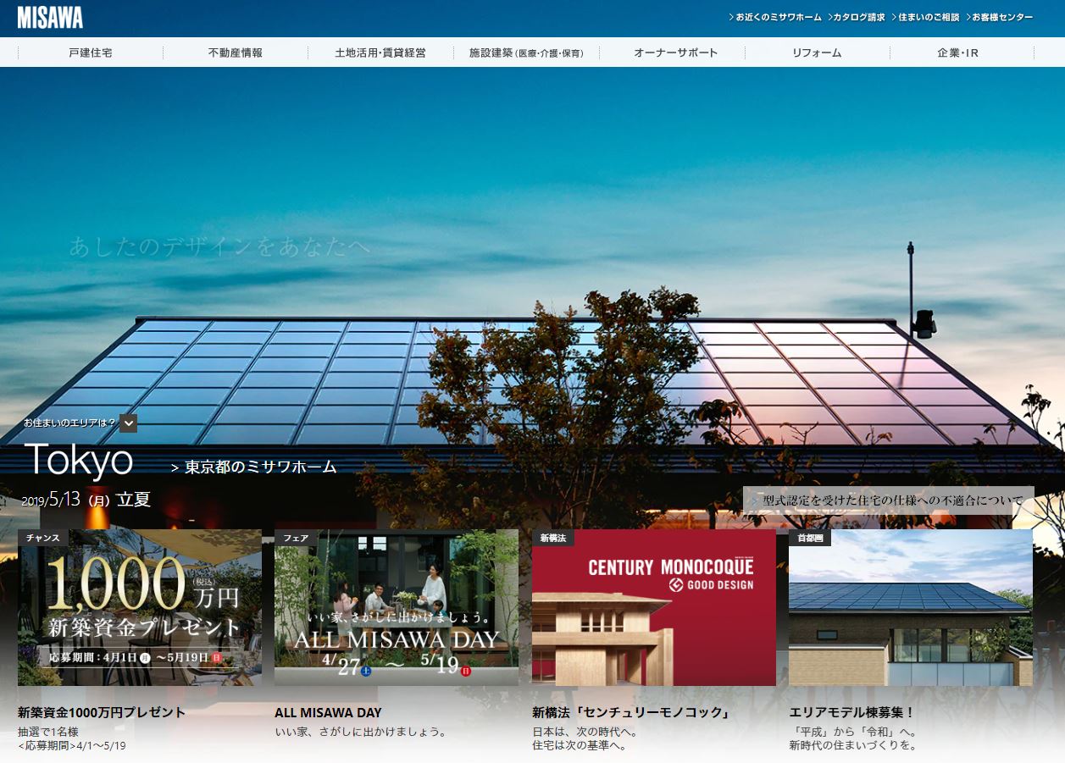Open the 首都圏 model house banner image

(x=911, y=607)
